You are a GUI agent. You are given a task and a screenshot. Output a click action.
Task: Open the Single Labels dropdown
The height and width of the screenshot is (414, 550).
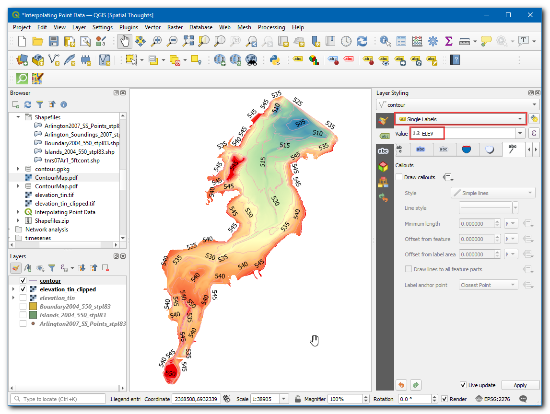coord(460,119)
